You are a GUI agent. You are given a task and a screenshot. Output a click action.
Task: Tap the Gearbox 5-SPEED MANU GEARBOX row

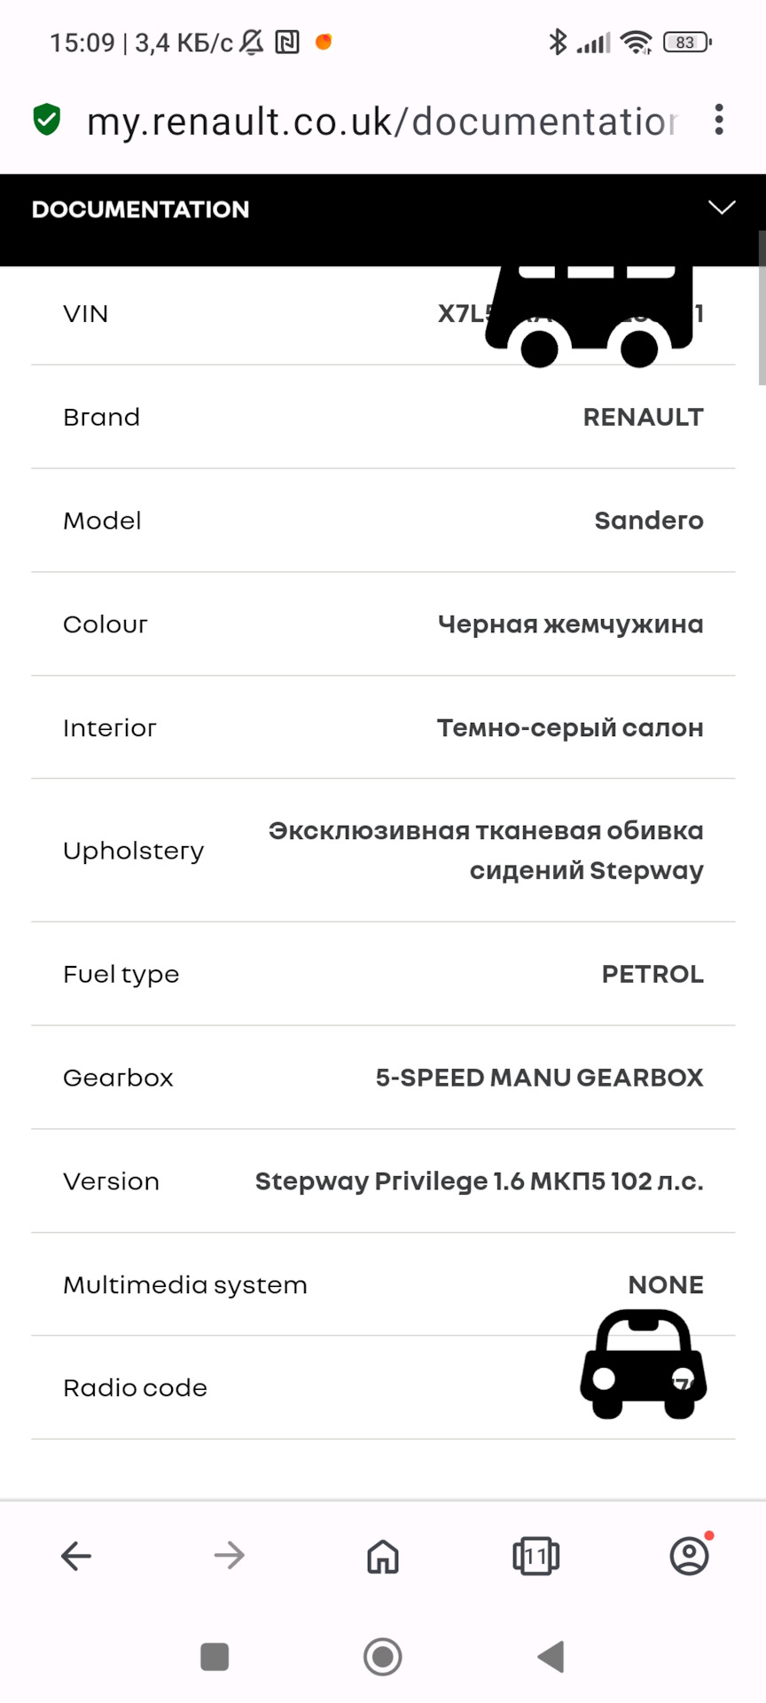(x=383, y=1078)
